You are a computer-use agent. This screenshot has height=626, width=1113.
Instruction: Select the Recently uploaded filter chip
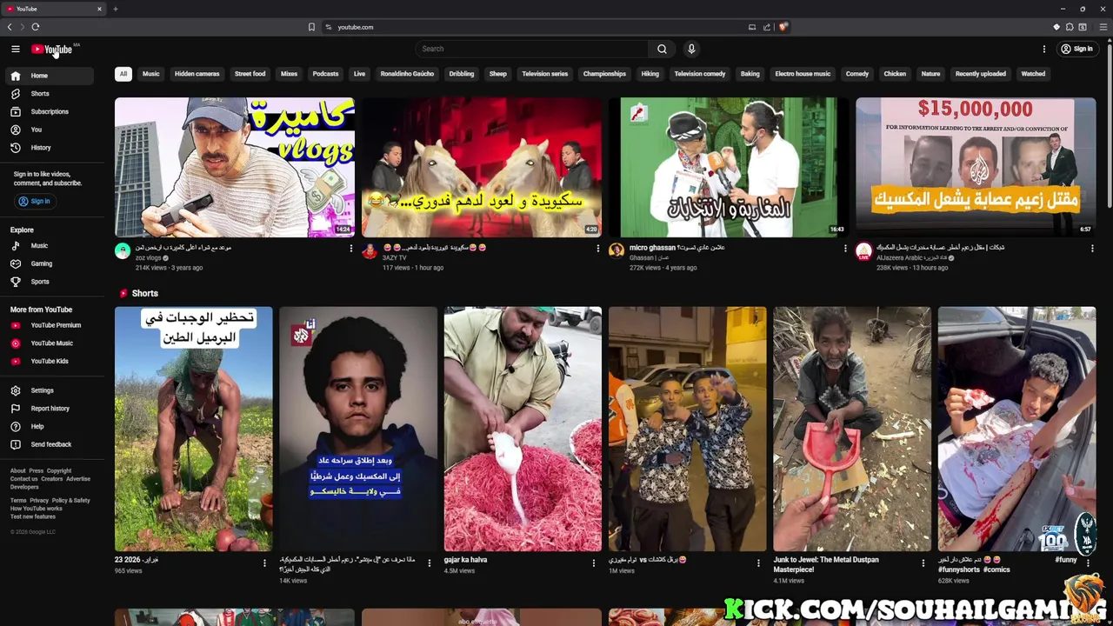(981, 74)
